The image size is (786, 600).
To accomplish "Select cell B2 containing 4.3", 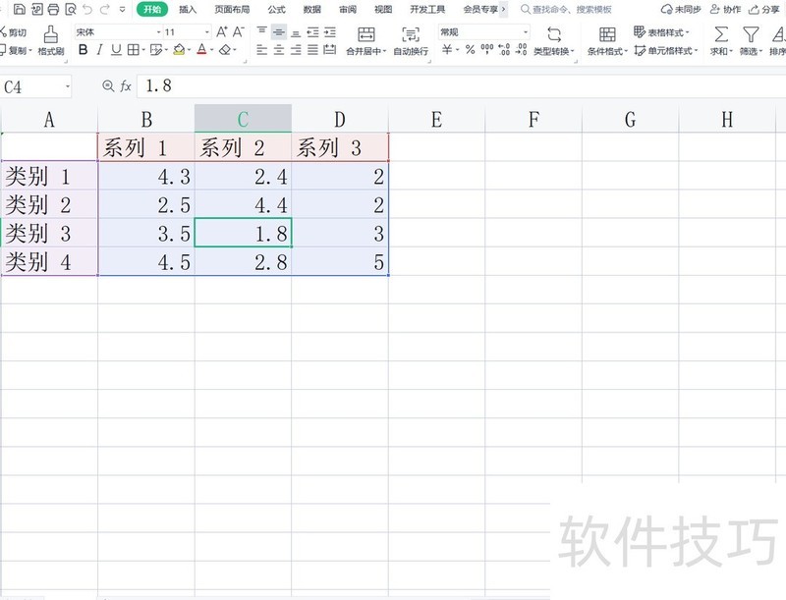I will 146,177.
